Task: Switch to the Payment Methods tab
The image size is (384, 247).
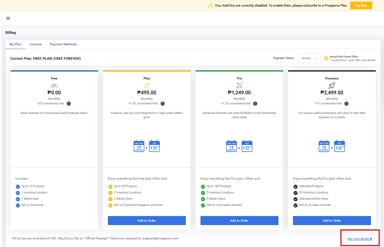Action: tap(63, 44)
